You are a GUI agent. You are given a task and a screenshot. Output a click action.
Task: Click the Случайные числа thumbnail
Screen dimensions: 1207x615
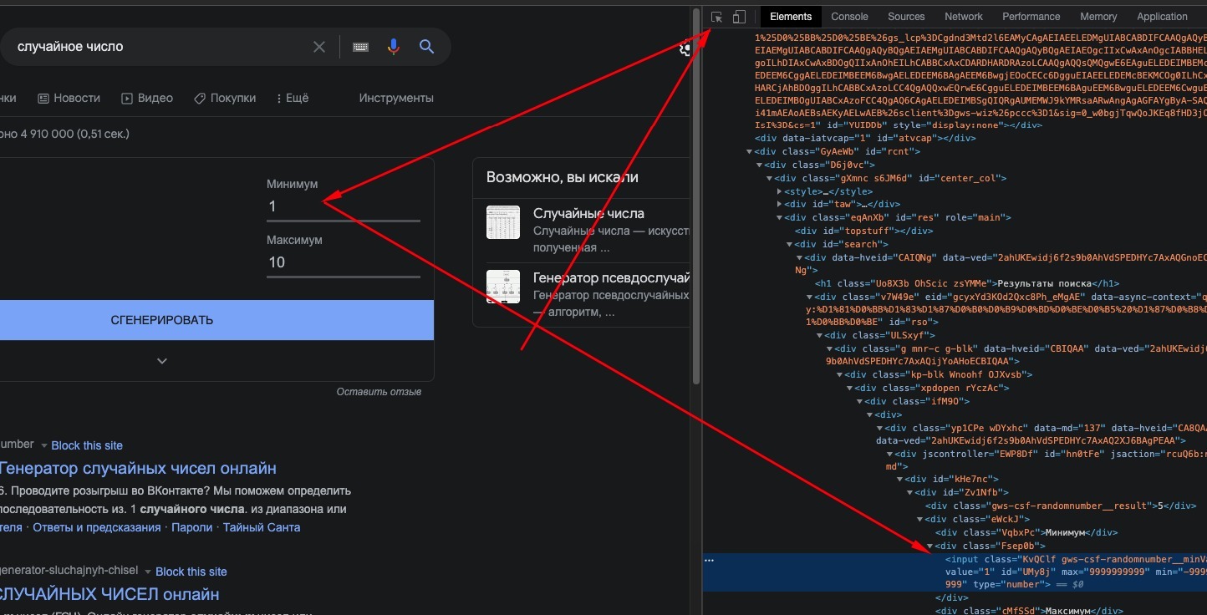[503, 222]
